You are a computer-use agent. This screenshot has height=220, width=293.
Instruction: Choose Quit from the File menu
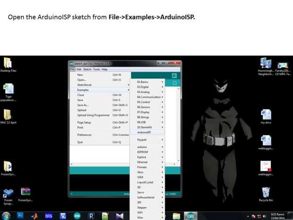pyautogui.click(x=100, y=142)
